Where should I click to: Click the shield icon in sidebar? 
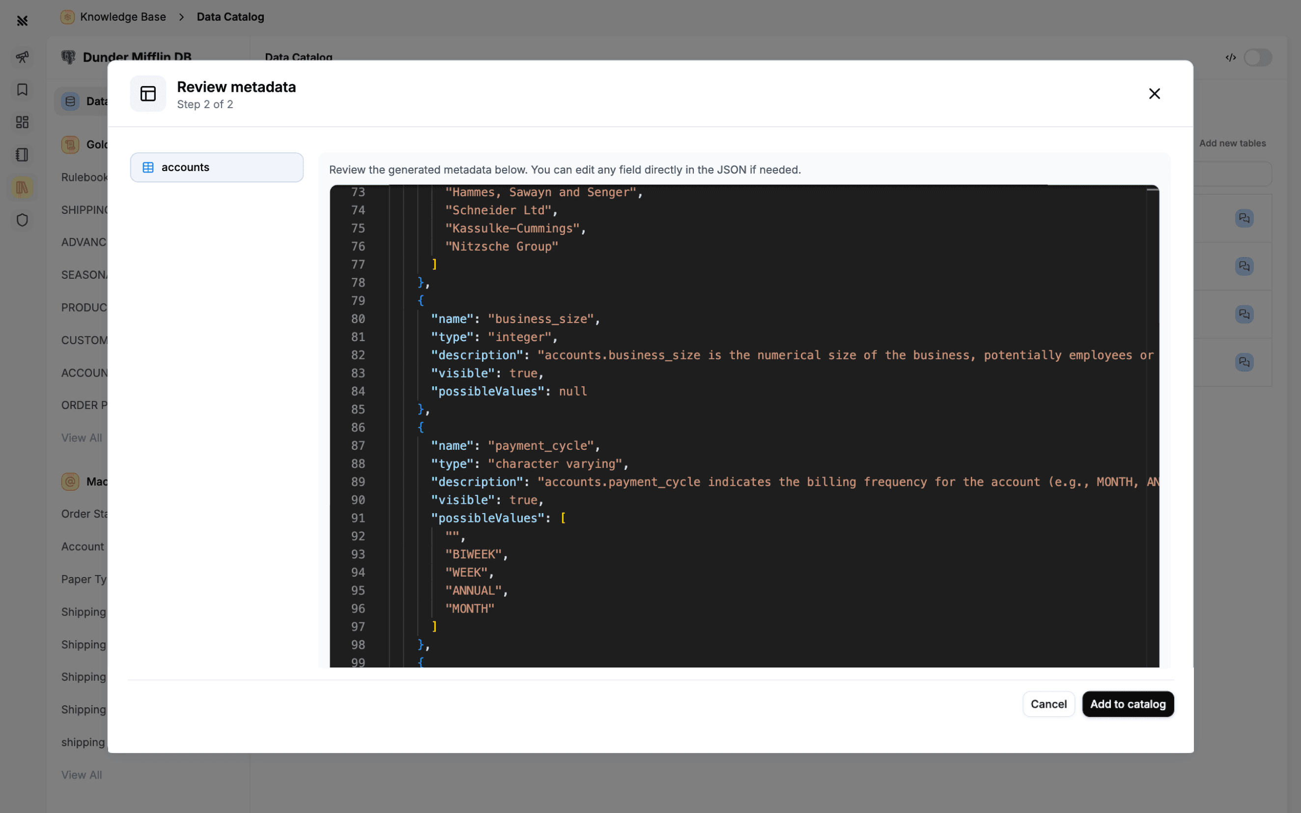22,220
